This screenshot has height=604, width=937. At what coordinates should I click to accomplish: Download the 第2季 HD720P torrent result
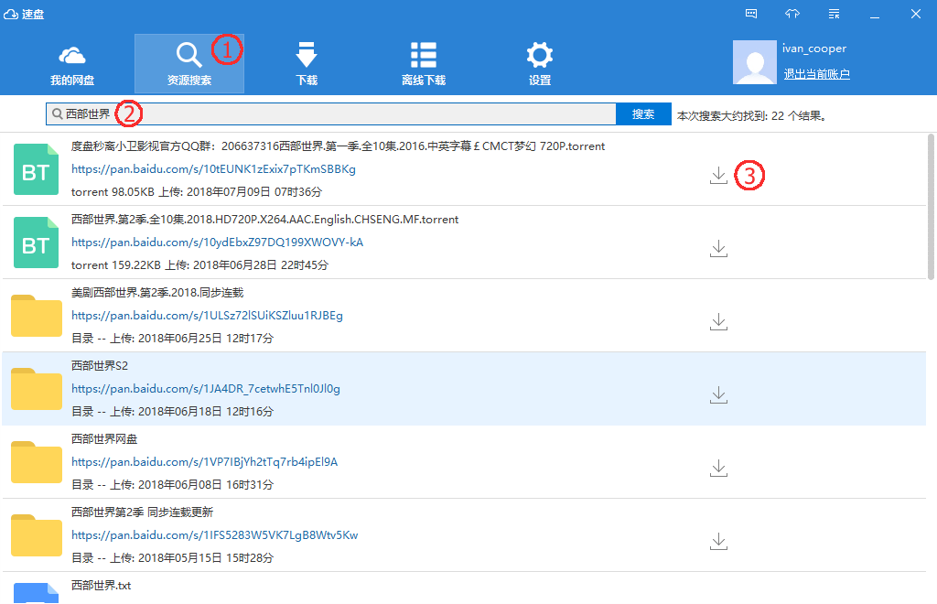[718, 248]
